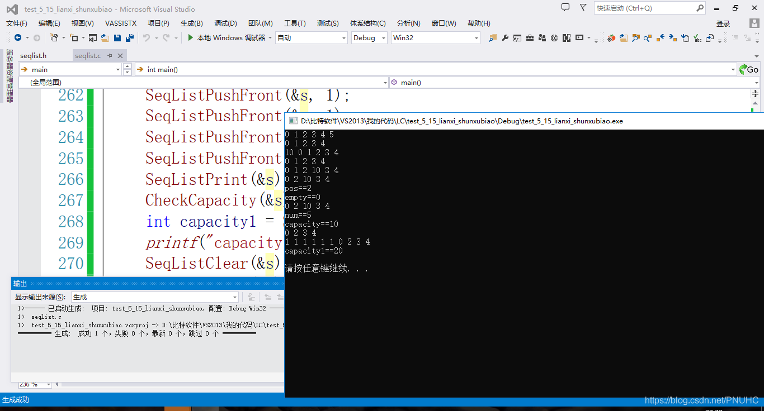The image size is (764, 411).
Task: Click the VA spell check abc icon
Action: coord(697,38)
